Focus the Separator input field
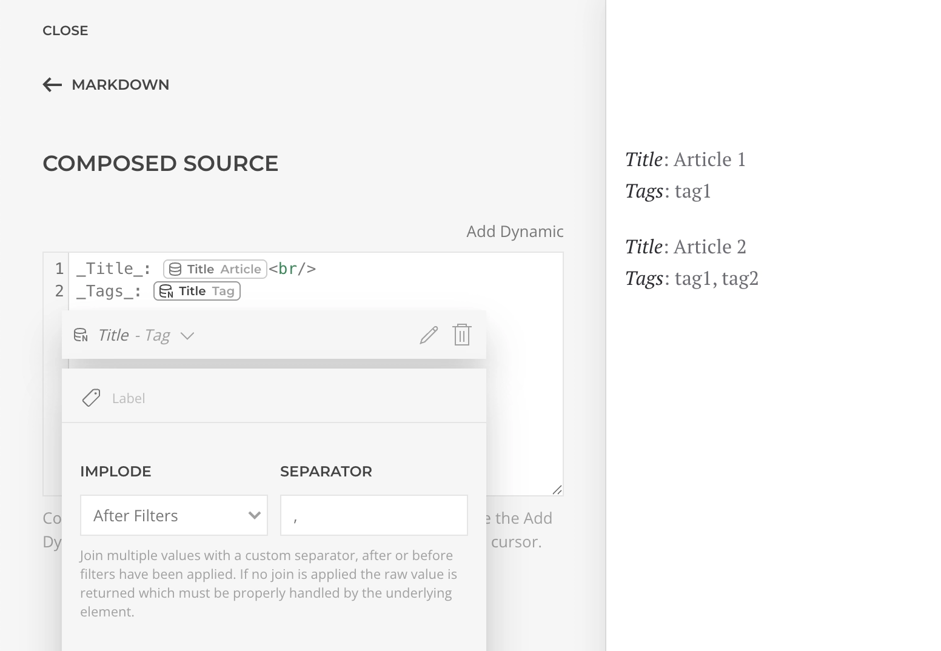This screenshot has height=651, width=941. (374, 515)
